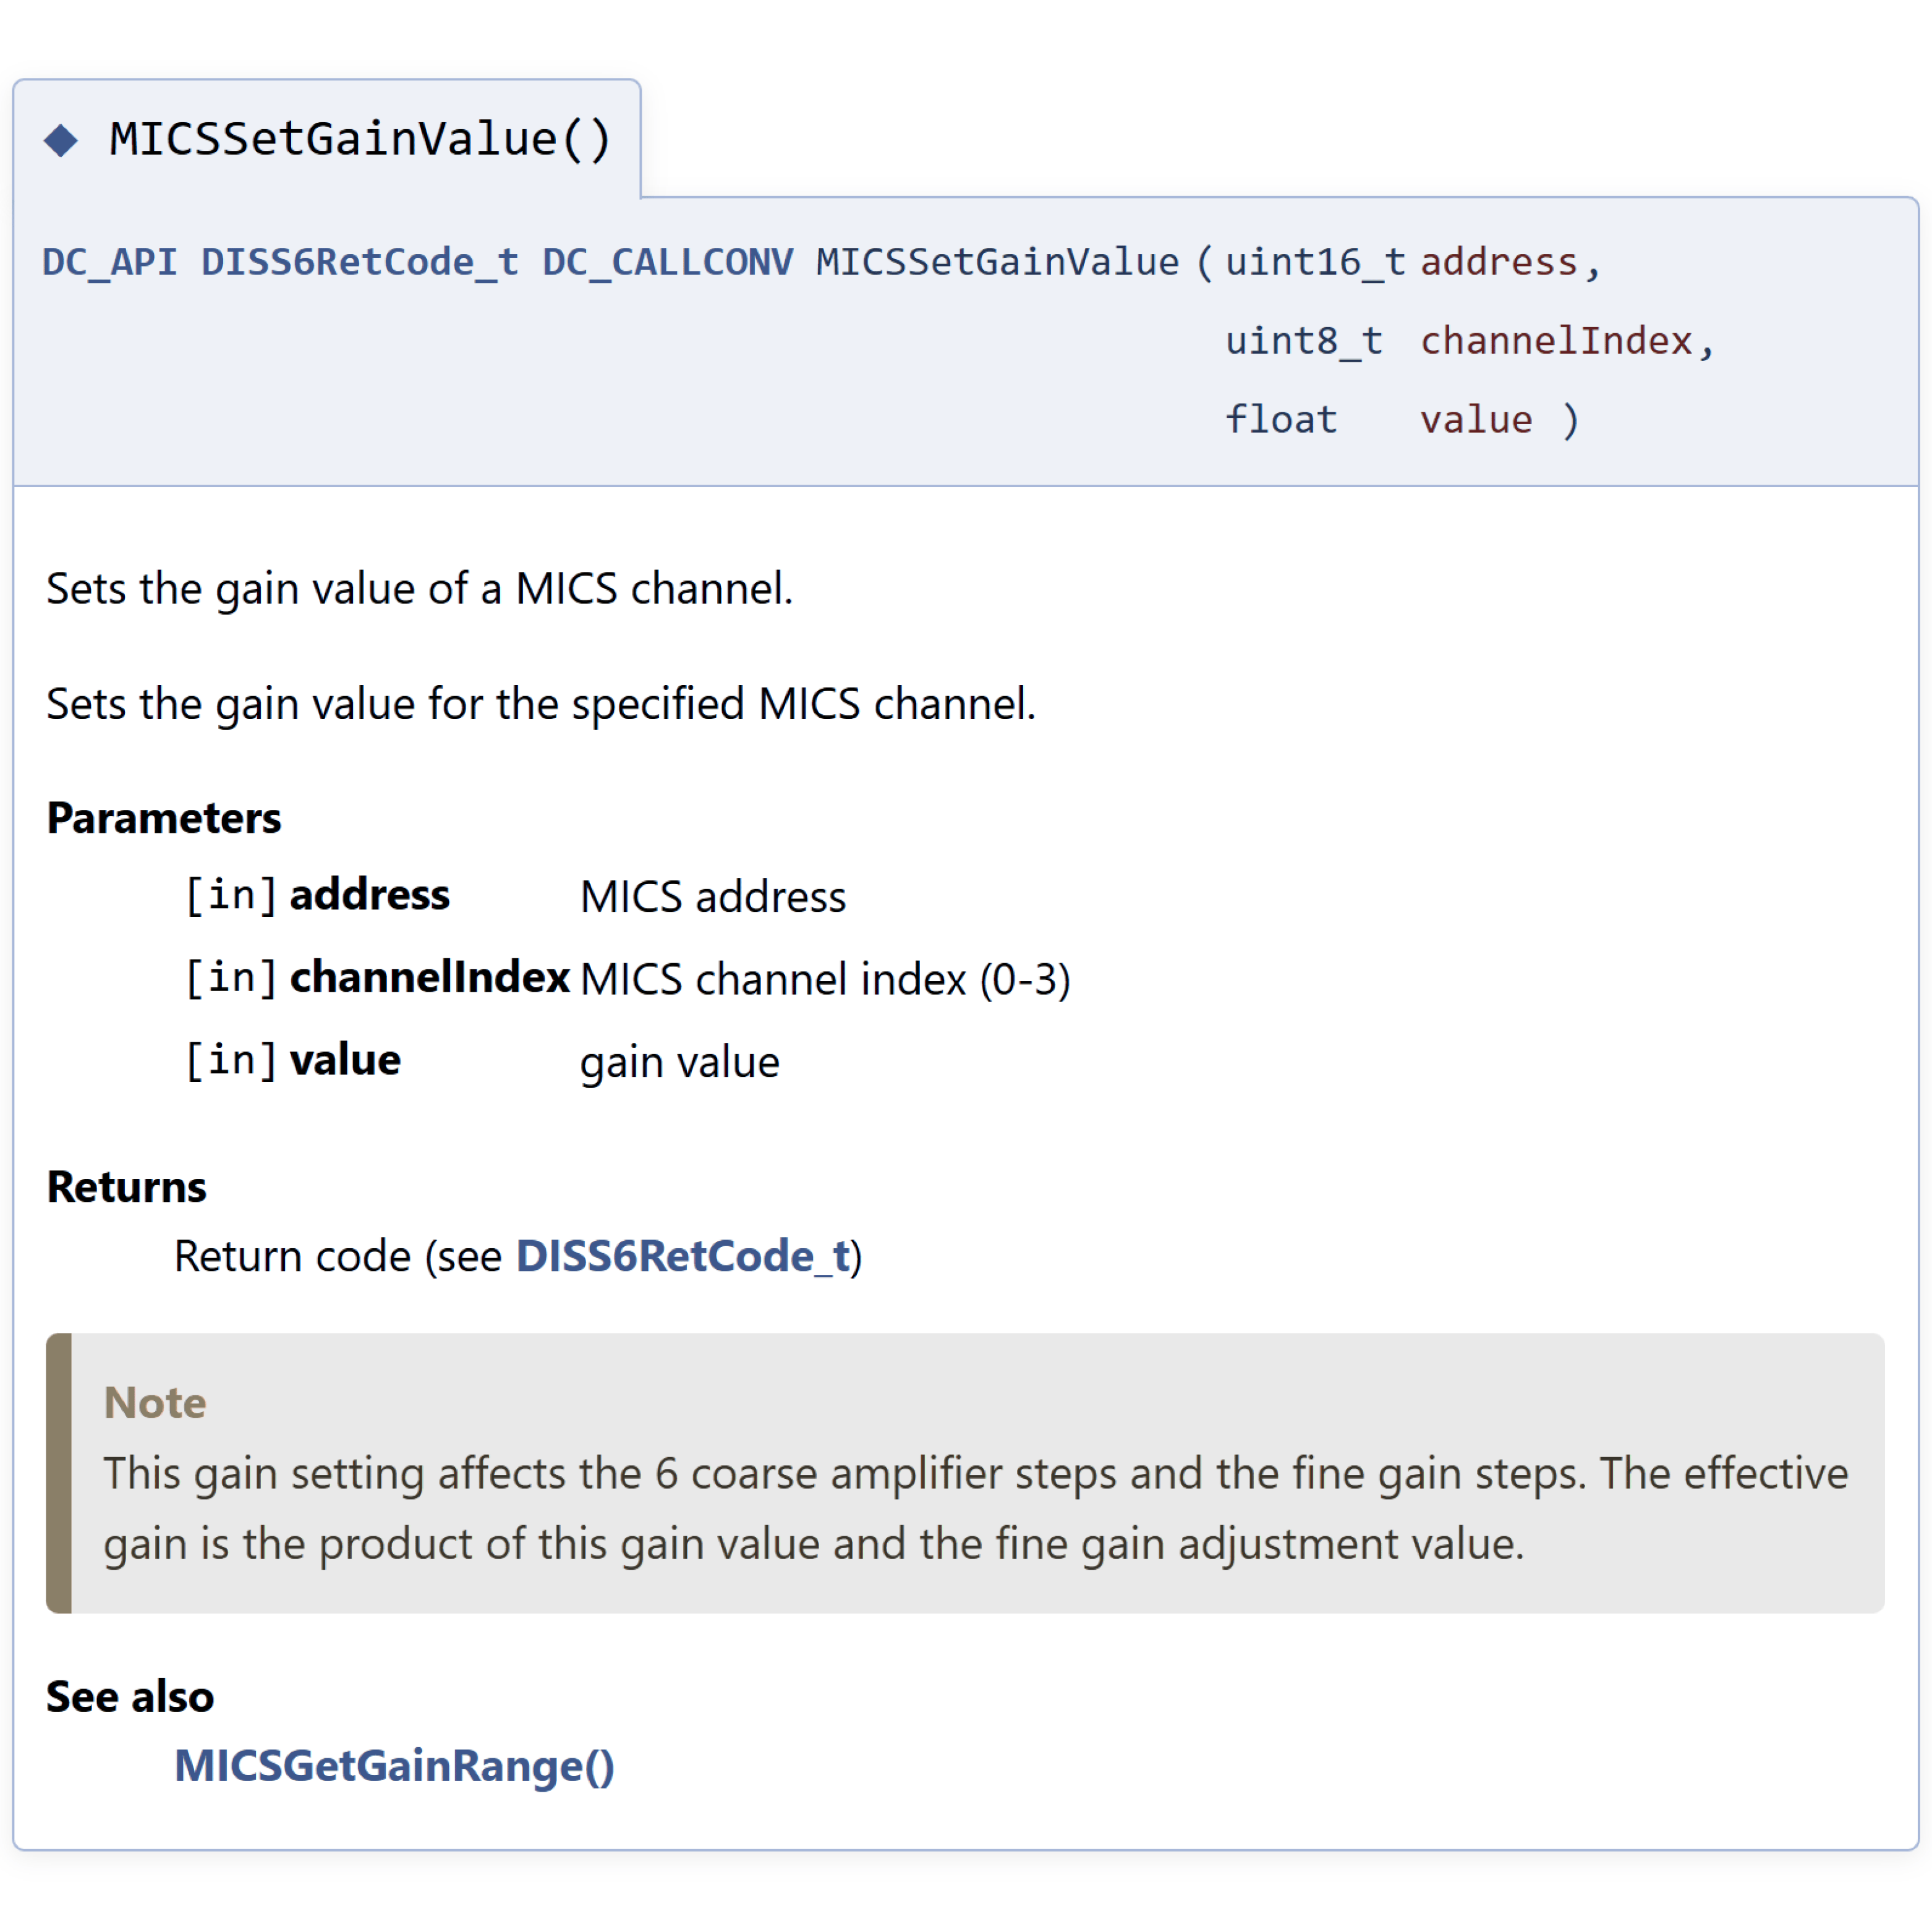The width and height of the screenshot is (1932, 1932).
Task: Click the bold address entry under Parameters
Action: [x=370, y=894]
